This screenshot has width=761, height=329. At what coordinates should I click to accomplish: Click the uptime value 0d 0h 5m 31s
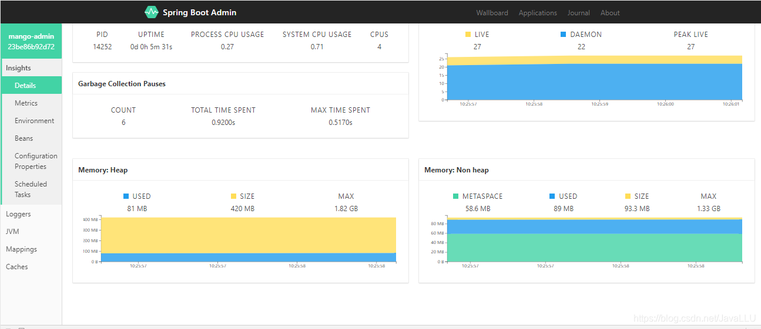click(151, 47)
